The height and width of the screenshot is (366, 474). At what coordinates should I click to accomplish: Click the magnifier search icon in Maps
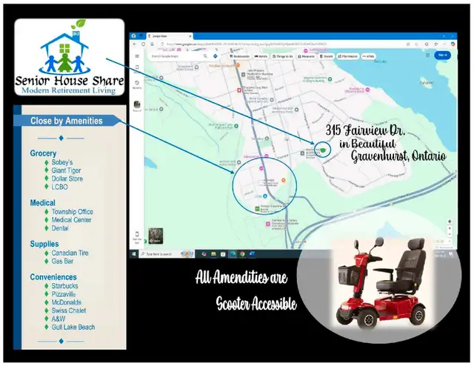coord(206,56)
